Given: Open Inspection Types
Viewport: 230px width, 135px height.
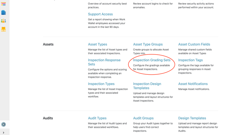Looking at the screenshot, I should 101,84.
